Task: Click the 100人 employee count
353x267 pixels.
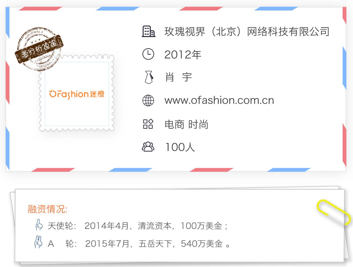Action: tap(180, 147)
